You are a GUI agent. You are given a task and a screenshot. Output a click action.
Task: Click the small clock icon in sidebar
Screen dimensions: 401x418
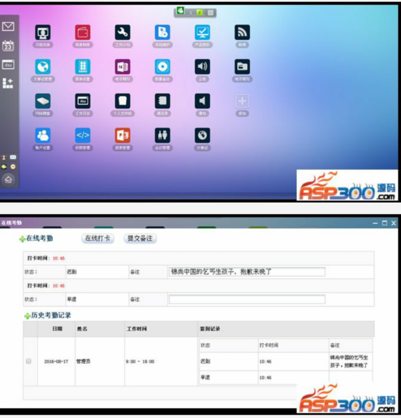click(x=13, y=167)
